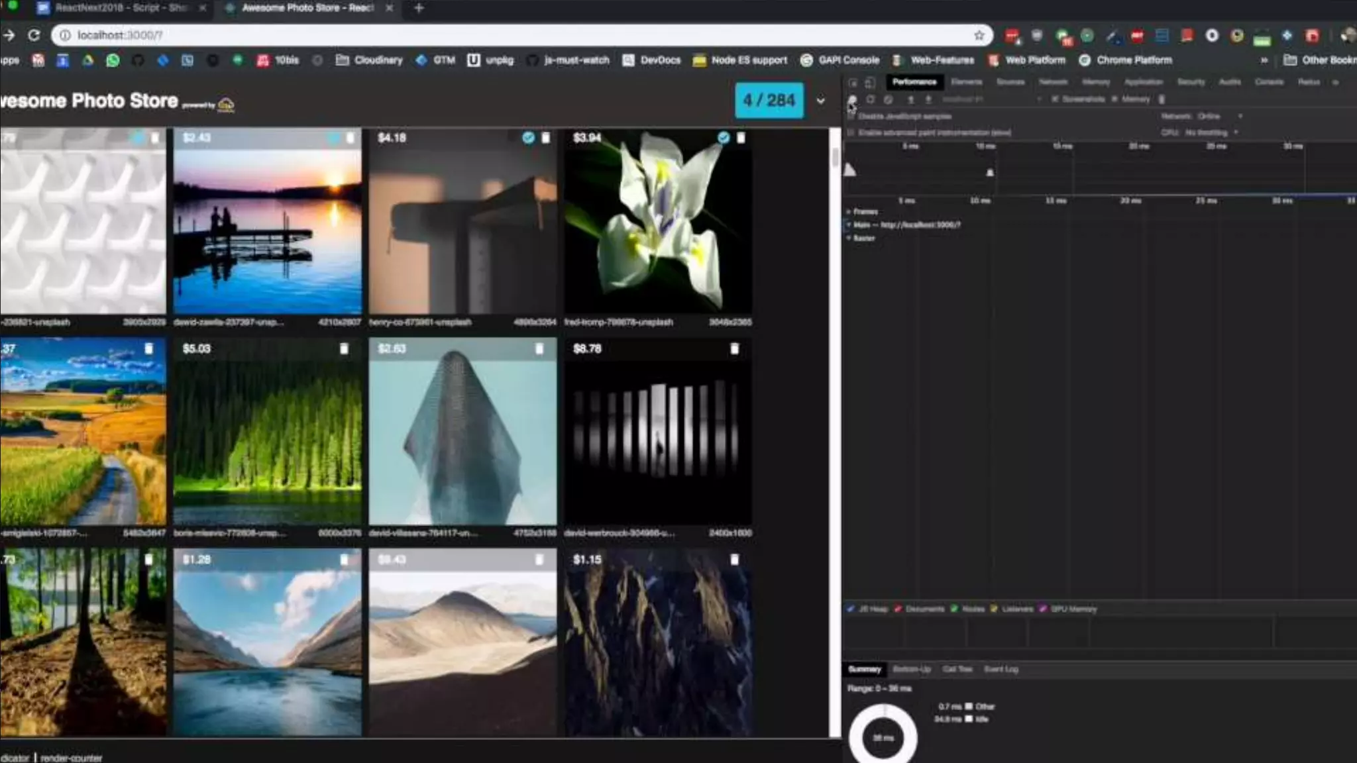
Task: Open the GAPI Console bookmark
Action: [840, 60]
